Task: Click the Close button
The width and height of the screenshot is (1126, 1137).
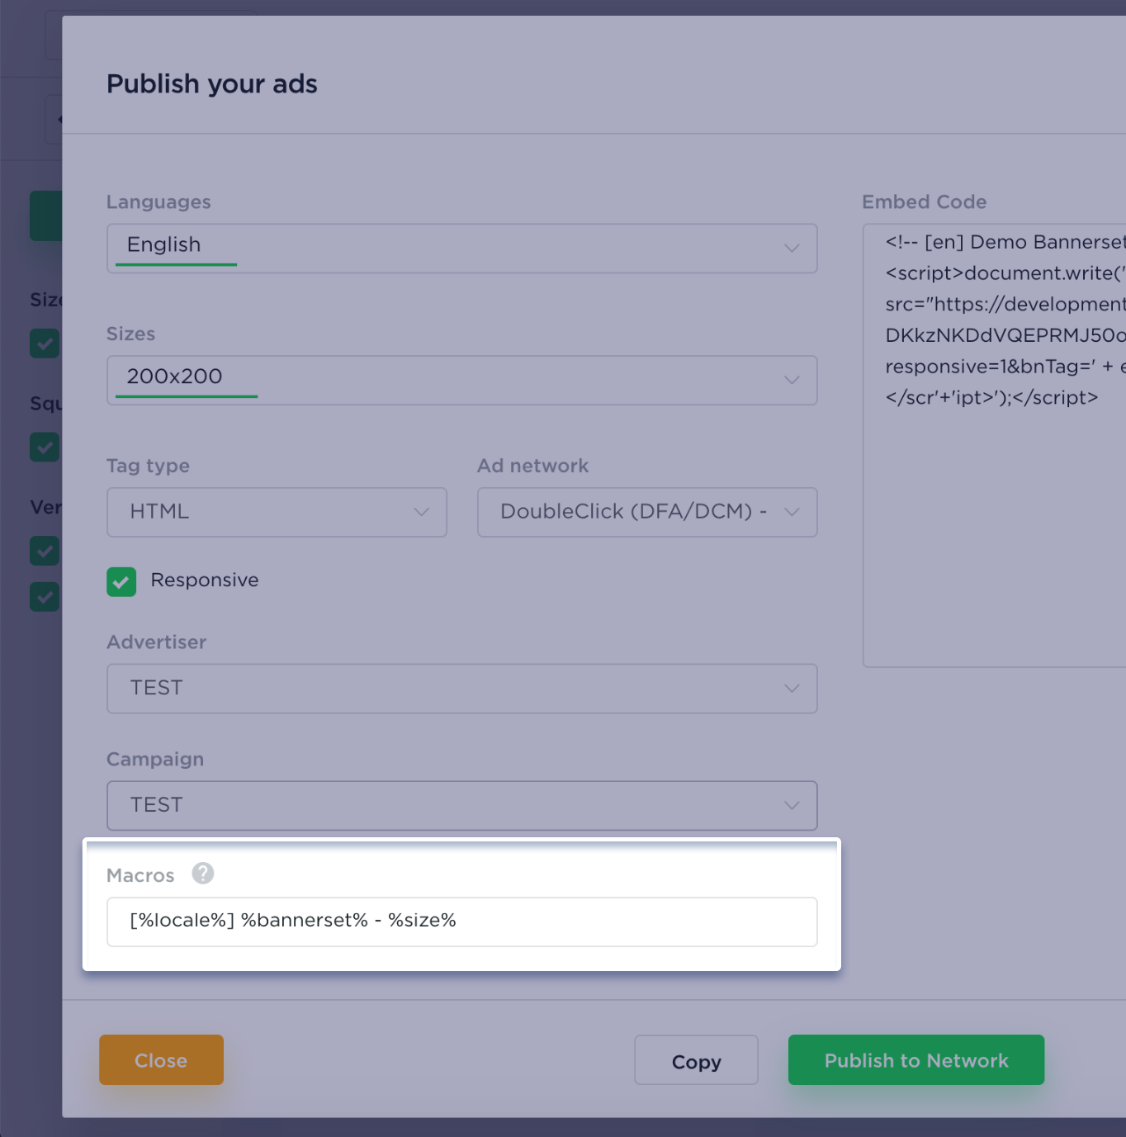Action: (161, 1060)
